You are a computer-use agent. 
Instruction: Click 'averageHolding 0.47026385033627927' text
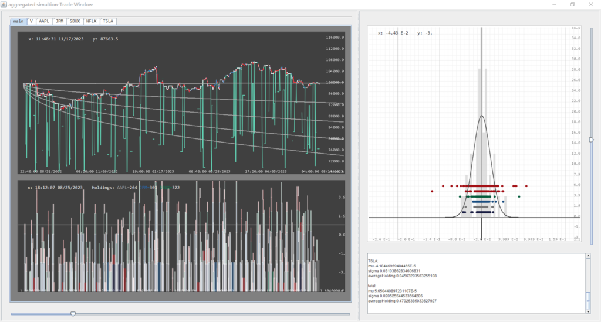click(x=402, y=301)
